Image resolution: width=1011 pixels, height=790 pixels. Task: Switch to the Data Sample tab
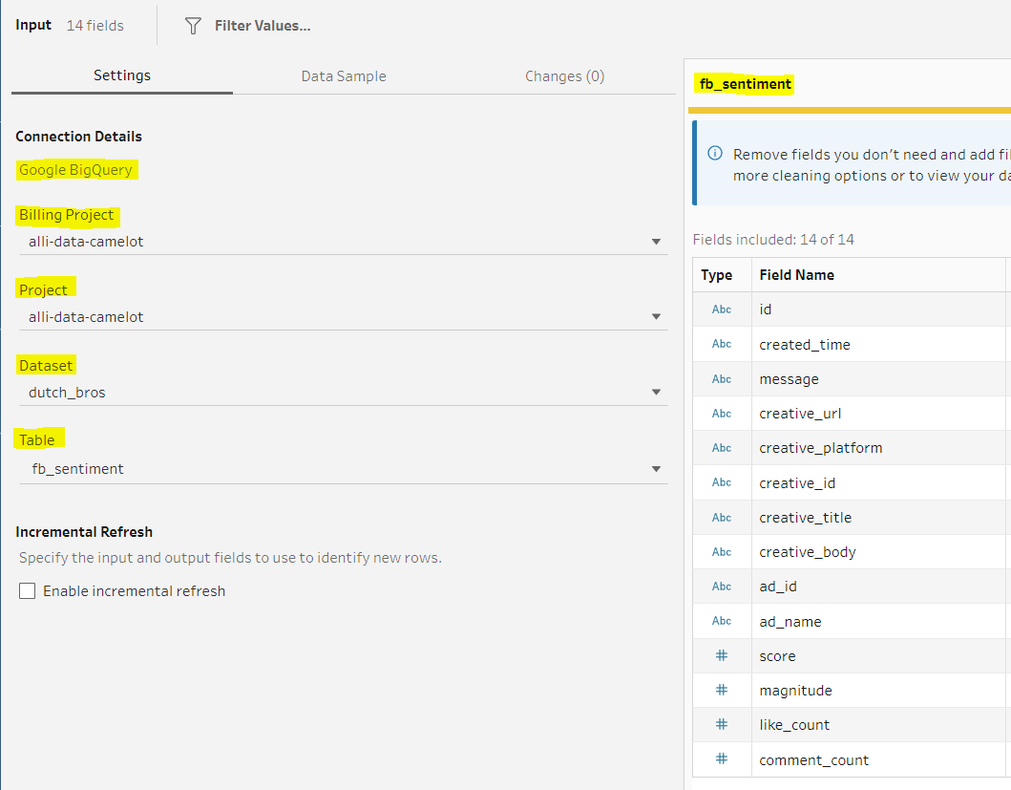344,76
